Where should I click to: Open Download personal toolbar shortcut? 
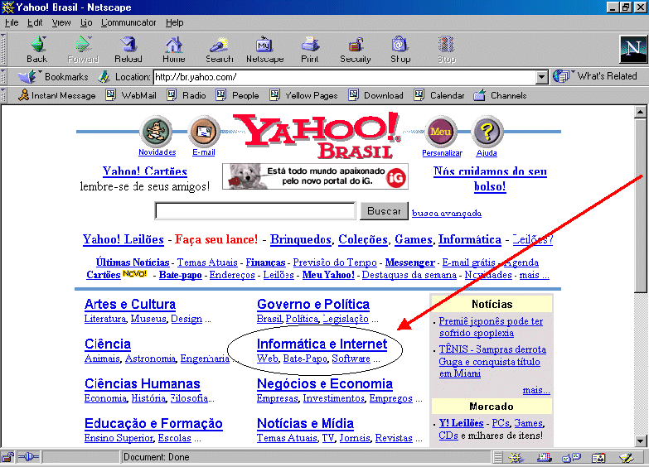pyautogui.click(x=375, y=95)
